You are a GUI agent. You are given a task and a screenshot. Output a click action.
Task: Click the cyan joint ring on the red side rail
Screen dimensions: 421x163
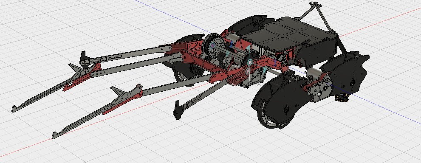tap(250, 62)
